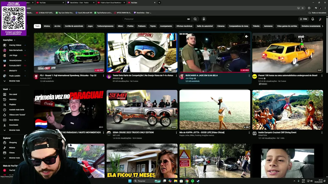Select the Corrida de automóveis chip
328x184 pixels.
click(x=74, y=26)
